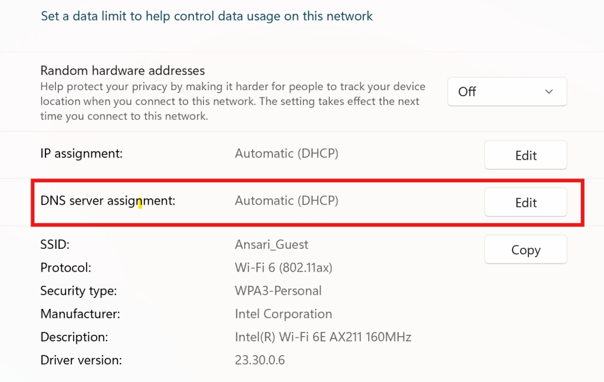Viewport: 604px width, 382px height.
Task: Click the driver version number 23.30.0.6
Action: [260, 360]
